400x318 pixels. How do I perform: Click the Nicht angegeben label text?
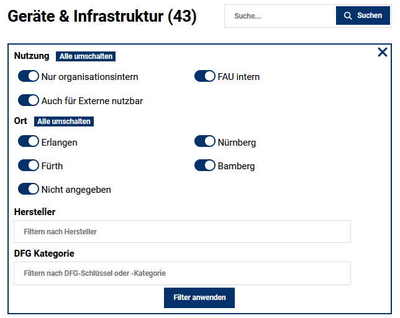coord(76,190)
